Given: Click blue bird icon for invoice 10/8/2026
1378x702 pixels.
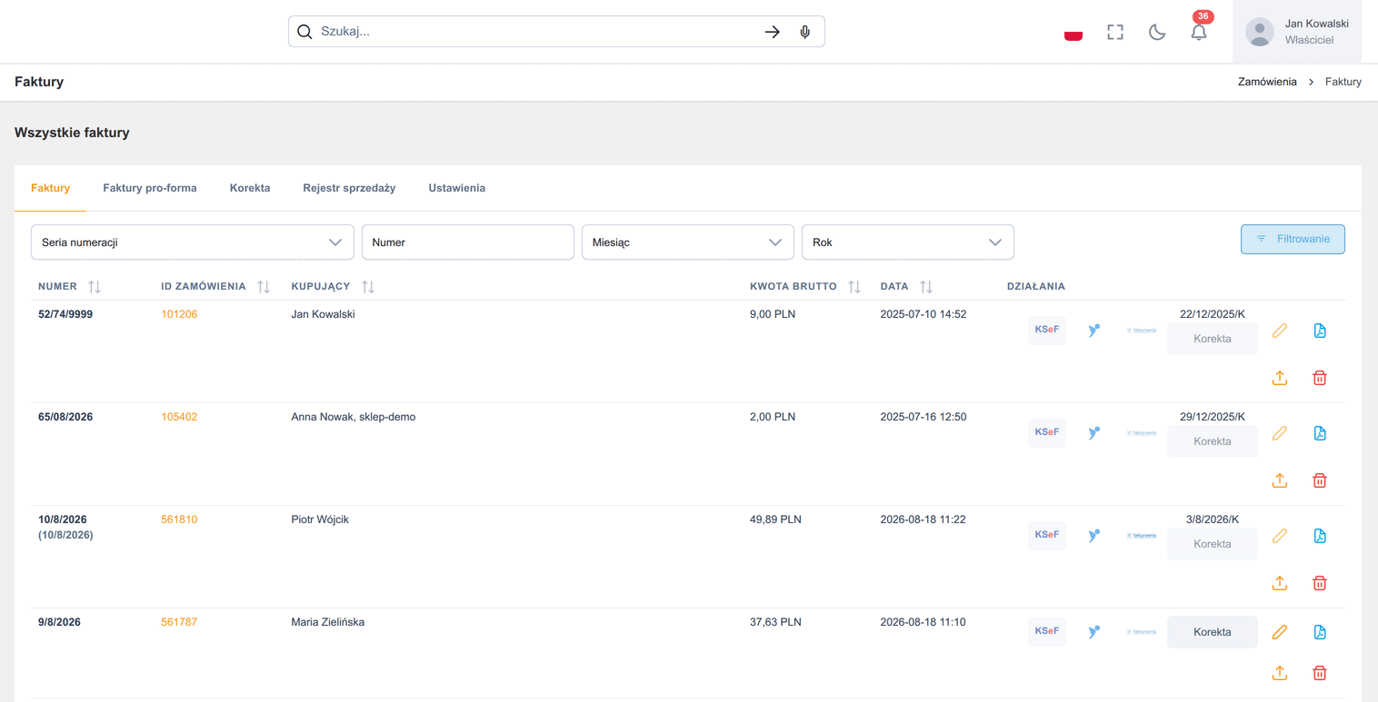Looking at the screenshot, I should coord(1094,536).
